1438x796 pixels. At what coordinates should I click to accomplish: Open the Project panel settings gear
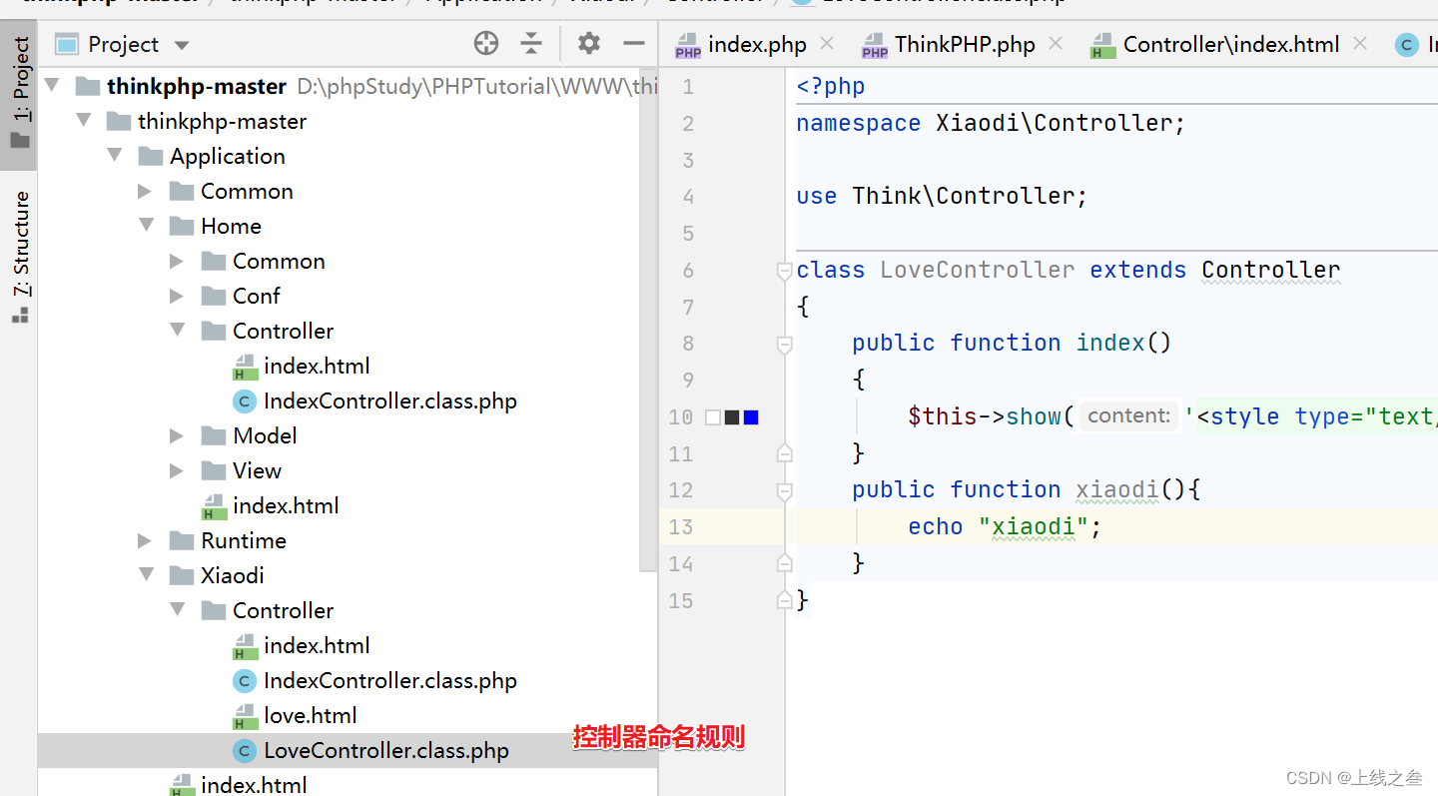(x=588, y=43)
